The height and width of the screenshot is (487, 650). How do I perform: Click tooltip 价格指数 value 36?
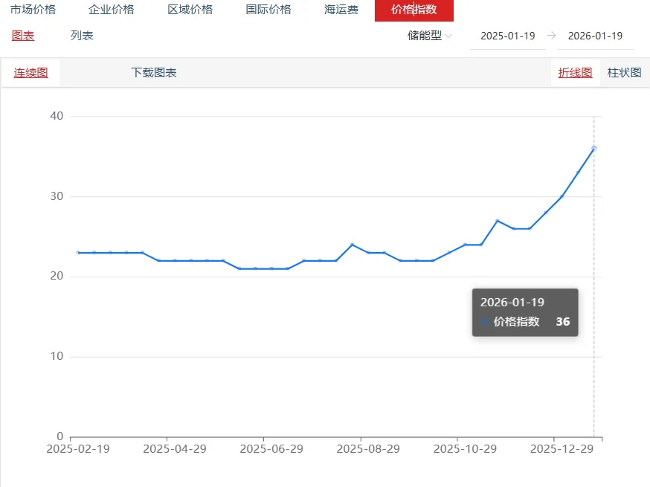(x=562, y=322)
